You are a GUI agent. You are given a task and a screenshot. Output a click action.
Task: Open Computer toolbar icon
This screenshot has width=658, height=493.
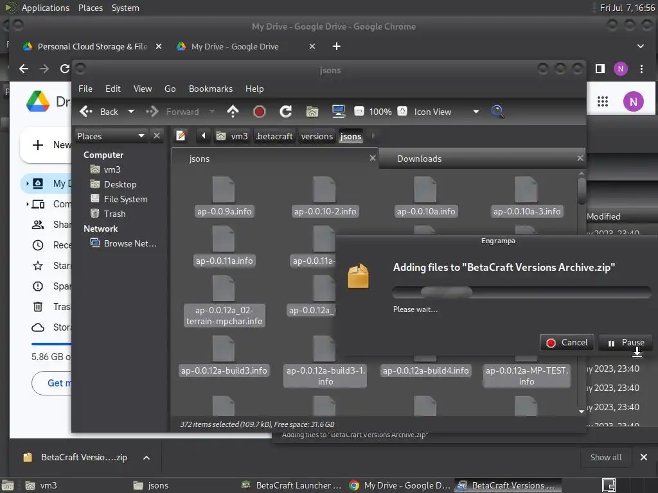[x=338, y=112]
